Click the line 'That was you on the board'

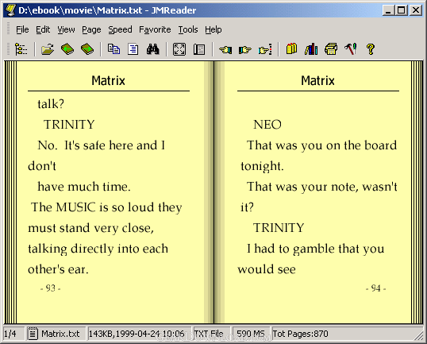pyautogui.click(x=321, y=145)
